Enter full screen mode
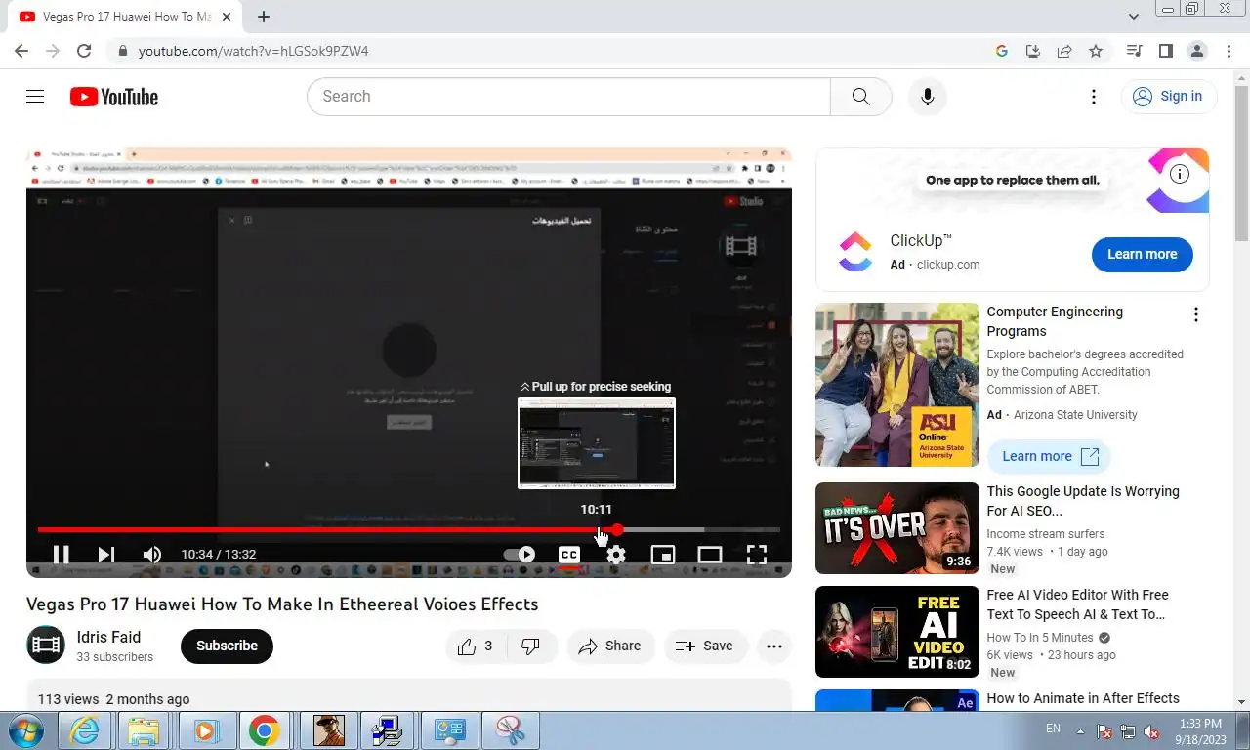The height and width of the screenshot is (750, 1250). [757, 555]
